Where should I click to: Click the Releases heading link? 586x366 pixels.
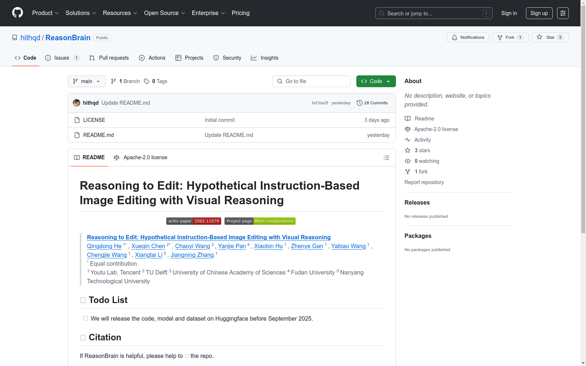tap(417, 202)
